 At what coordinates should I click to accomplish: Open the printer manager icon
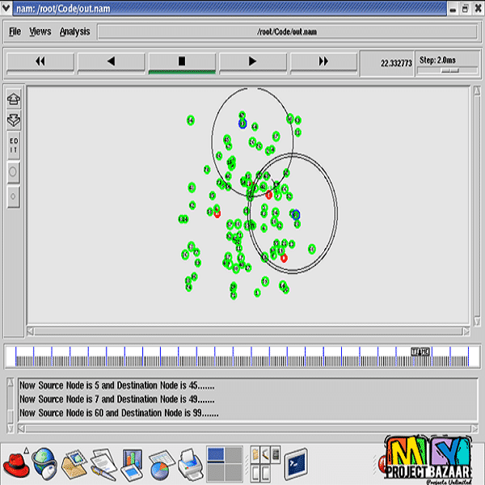(x=188, y=463)
